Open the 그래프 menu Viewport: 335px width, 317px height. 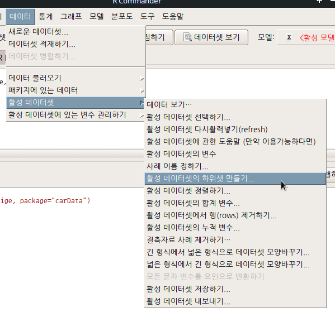(x=71, y=17)
